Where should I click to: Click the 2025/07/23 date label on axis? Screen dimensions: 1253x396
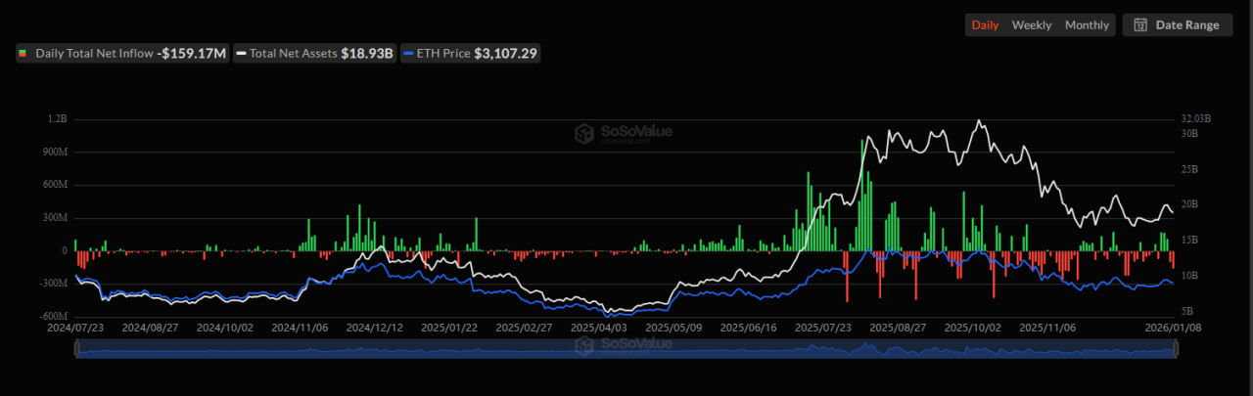coord(821,330)
